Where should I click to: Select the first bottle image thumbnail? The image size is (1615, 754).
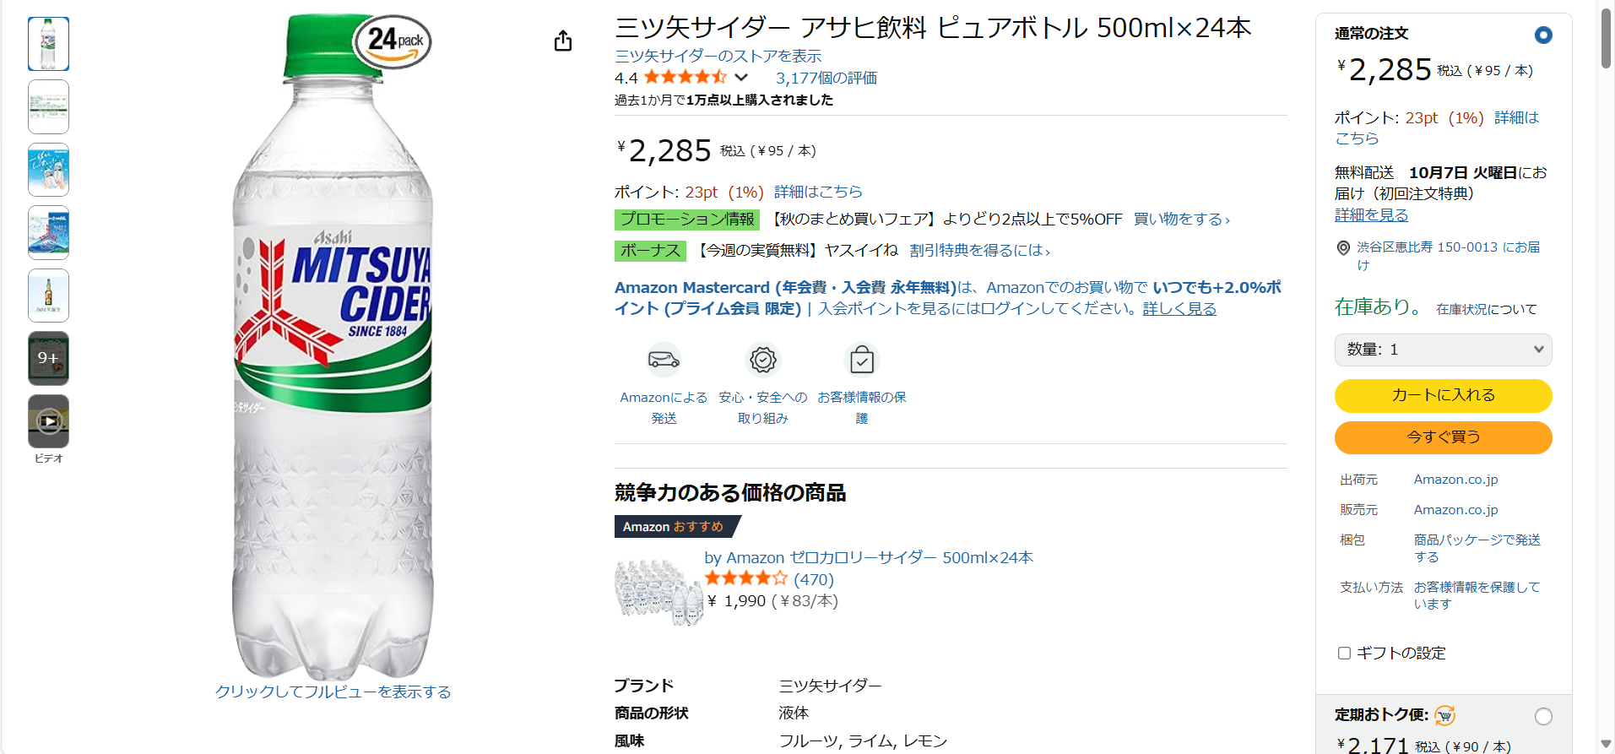coord(49,44)
